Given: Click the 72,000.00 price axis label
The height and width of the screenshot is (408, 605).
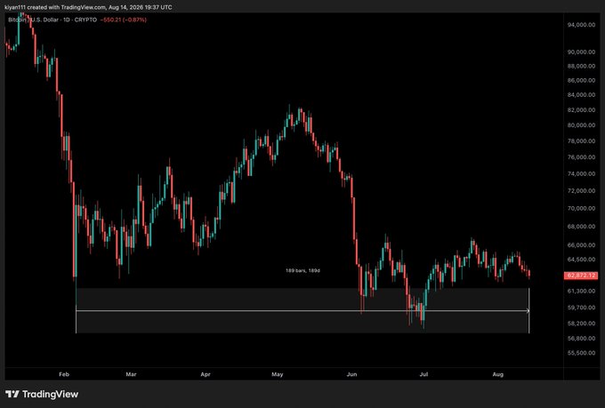Looking at the screenshot, I should pos(581,190).
